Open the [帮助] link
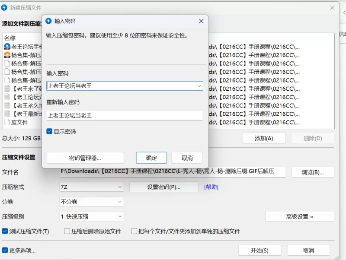The height and width of the screenshot is (260, 346). coord(211,187)
